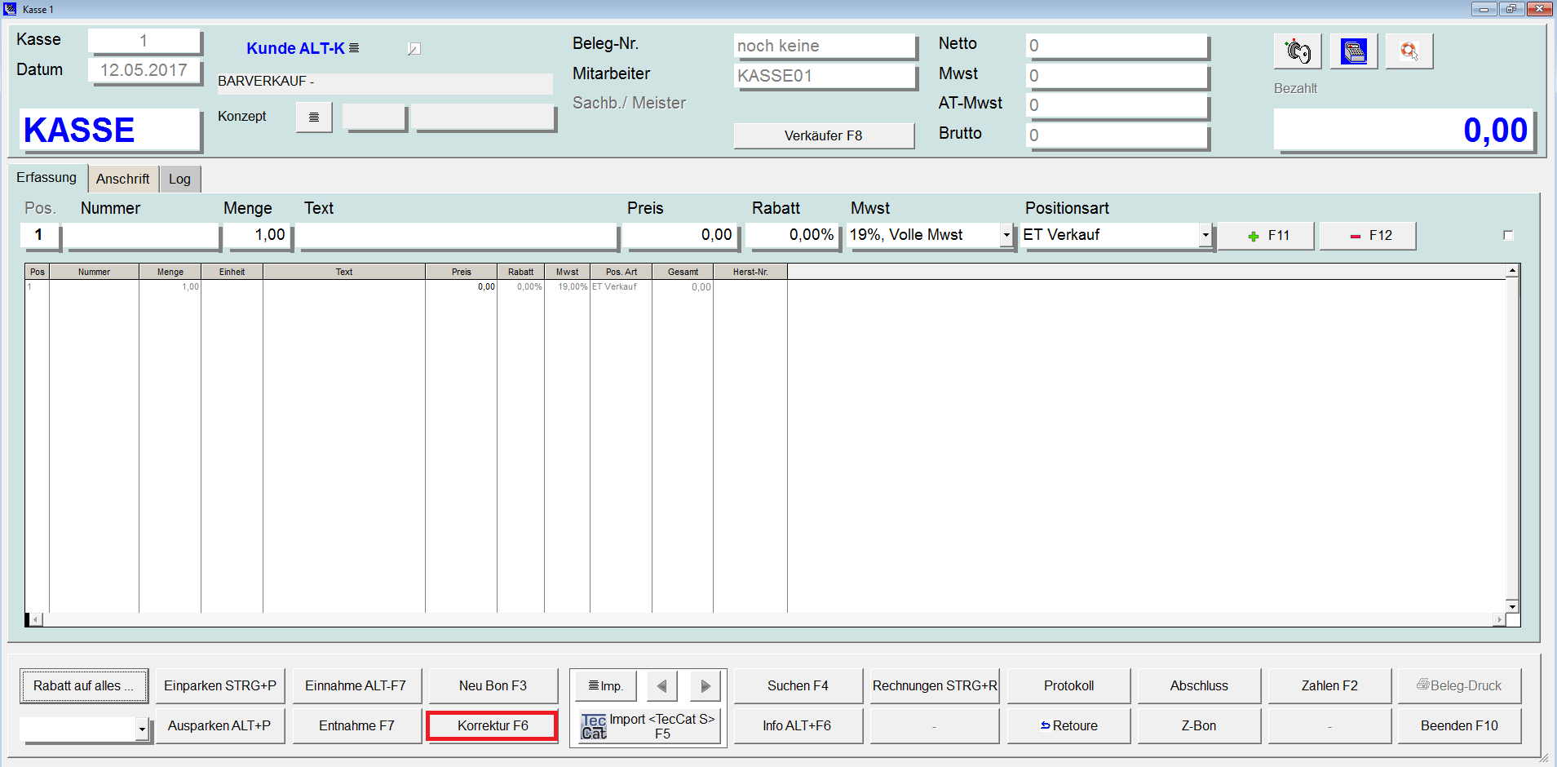The image size is (1557, 767).
Task: Restore the Kasse 1 window
Action: (x=1511, y=9)
